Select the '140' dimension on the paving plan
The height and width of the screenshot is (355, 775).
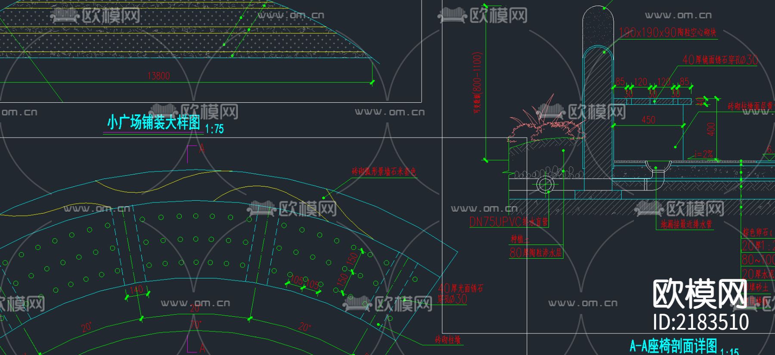[x=136, y=289]
